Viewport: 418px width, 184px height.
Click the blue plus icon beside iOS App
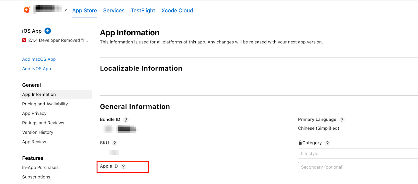[48, 31]
